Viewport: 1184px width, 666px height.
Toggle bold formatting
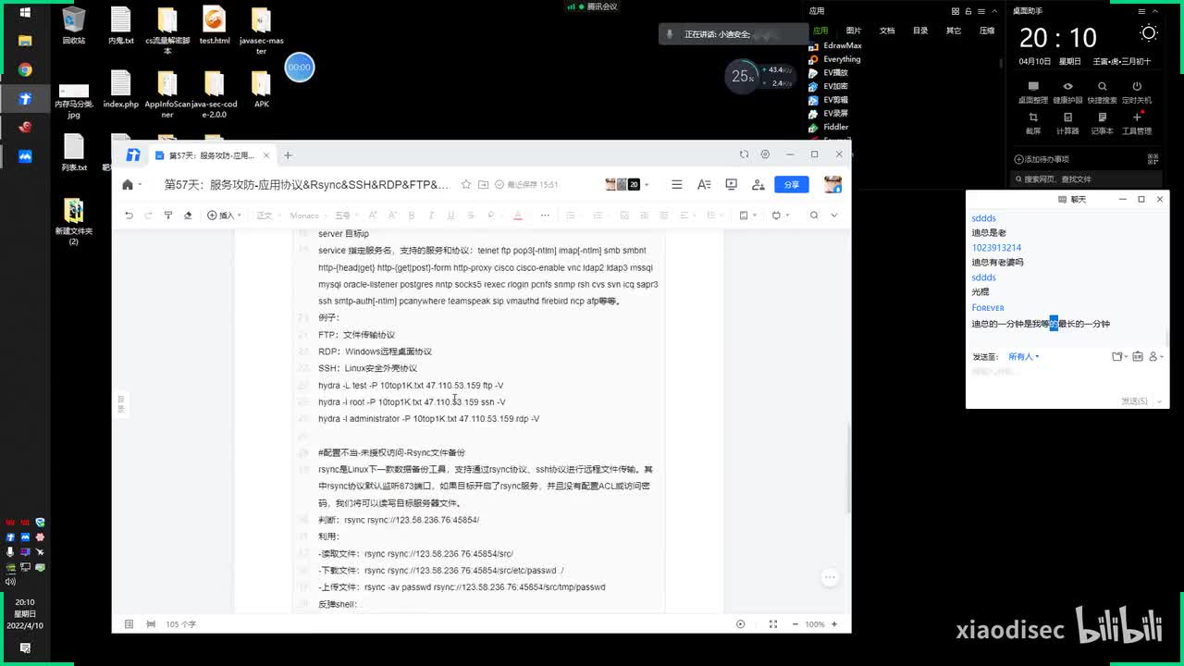(412, 216)
